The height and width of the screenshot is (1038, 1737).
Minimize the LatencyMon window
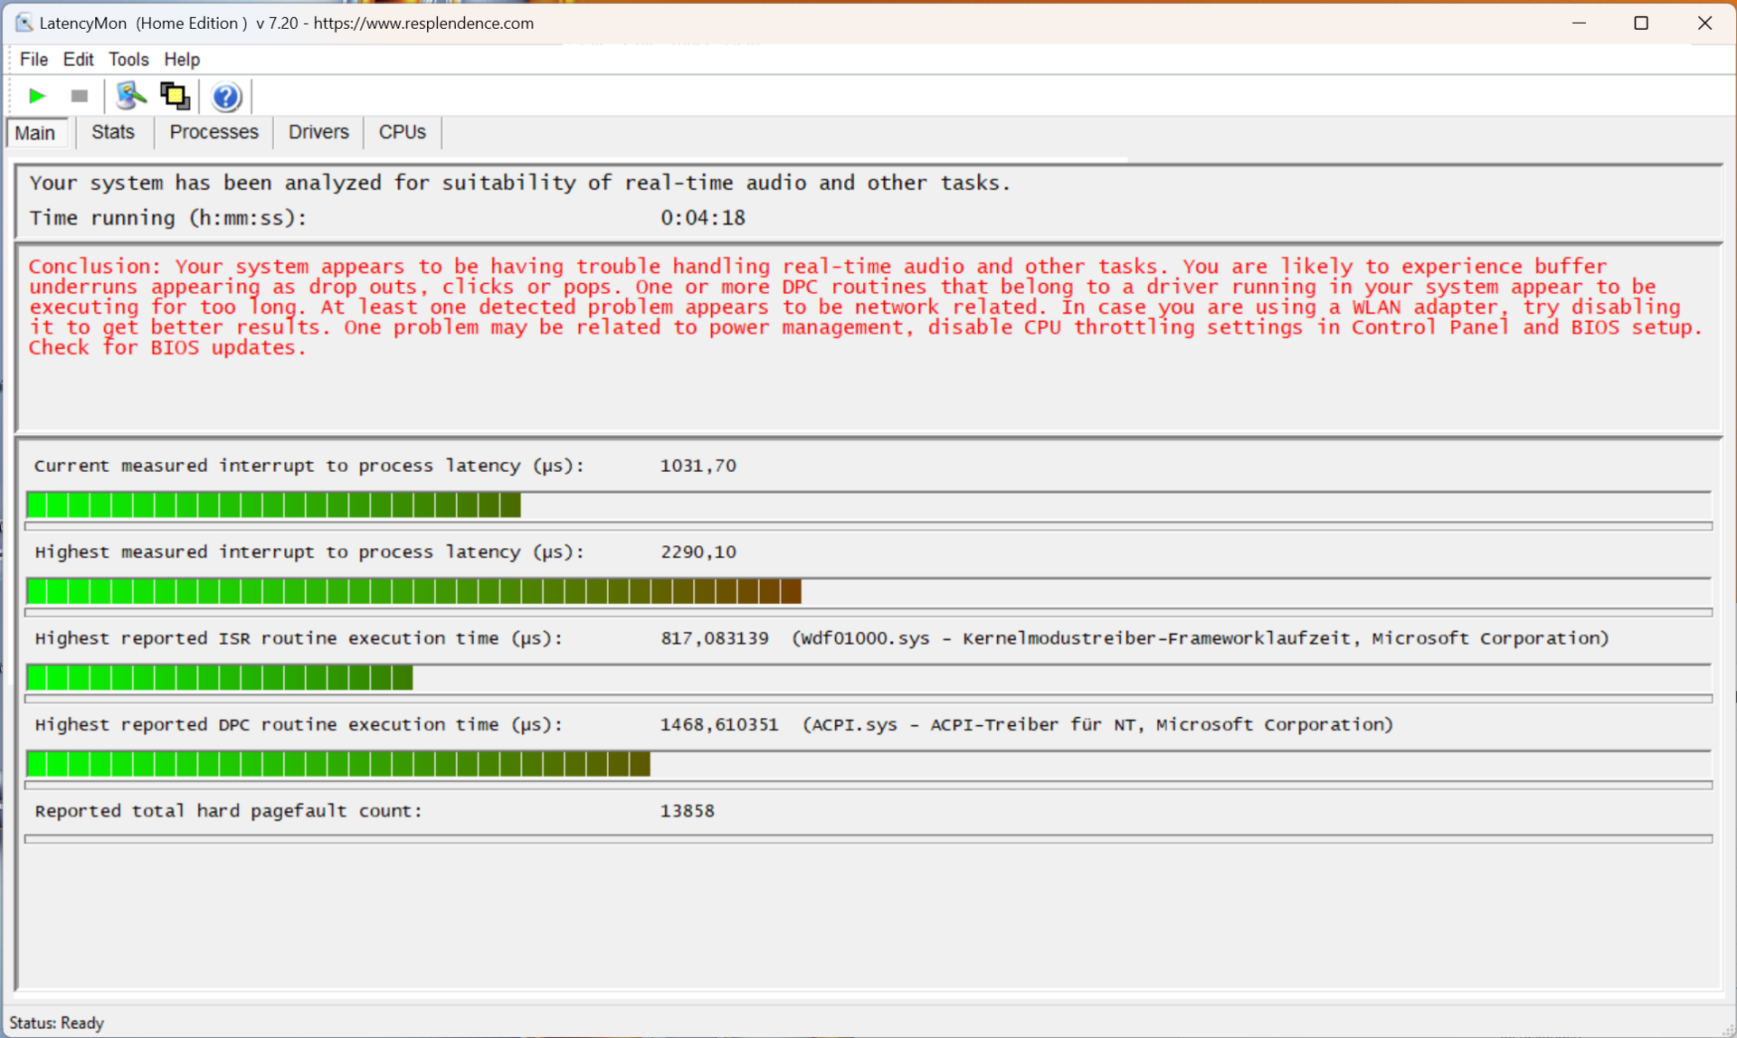click(x=1580, y=23)
